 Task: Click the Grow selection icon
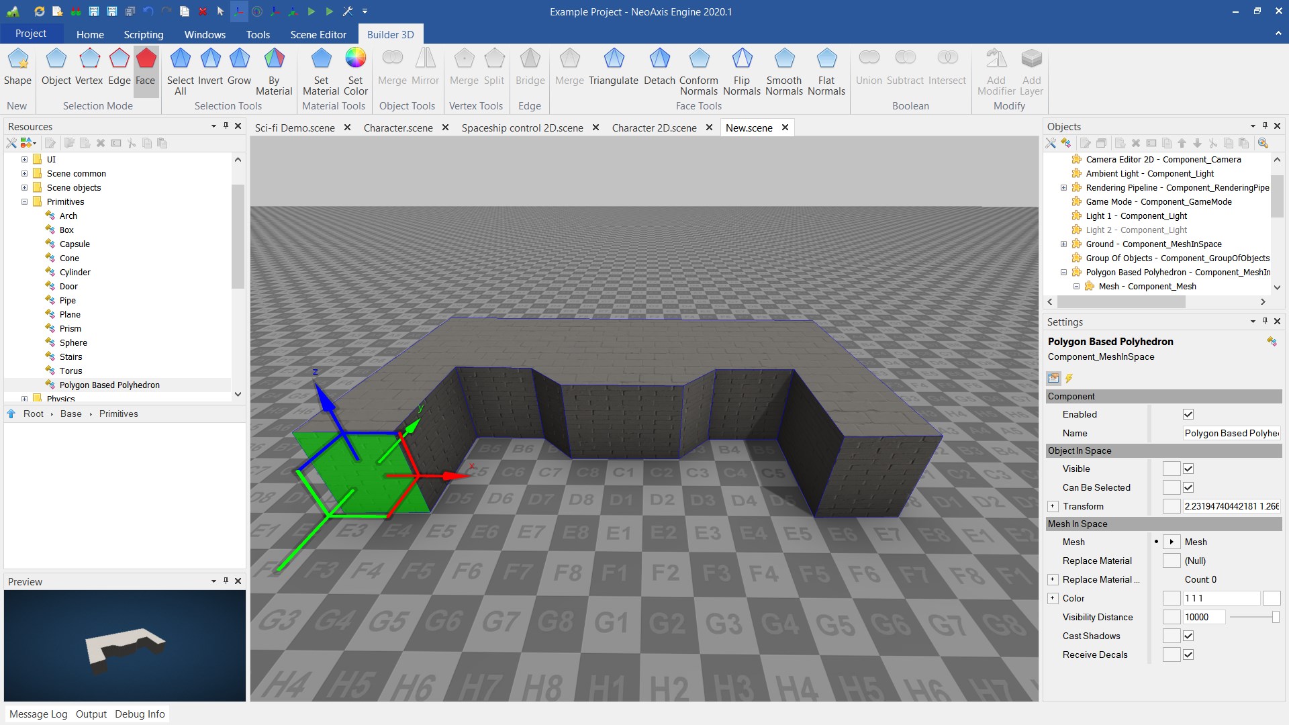pos(239,60)
